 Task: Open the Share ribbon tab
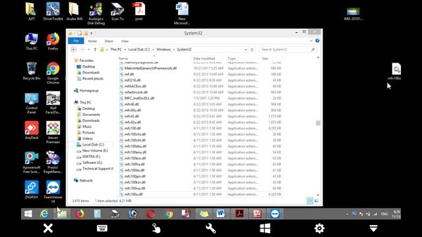pyautogui.click(x=109, y=41)
